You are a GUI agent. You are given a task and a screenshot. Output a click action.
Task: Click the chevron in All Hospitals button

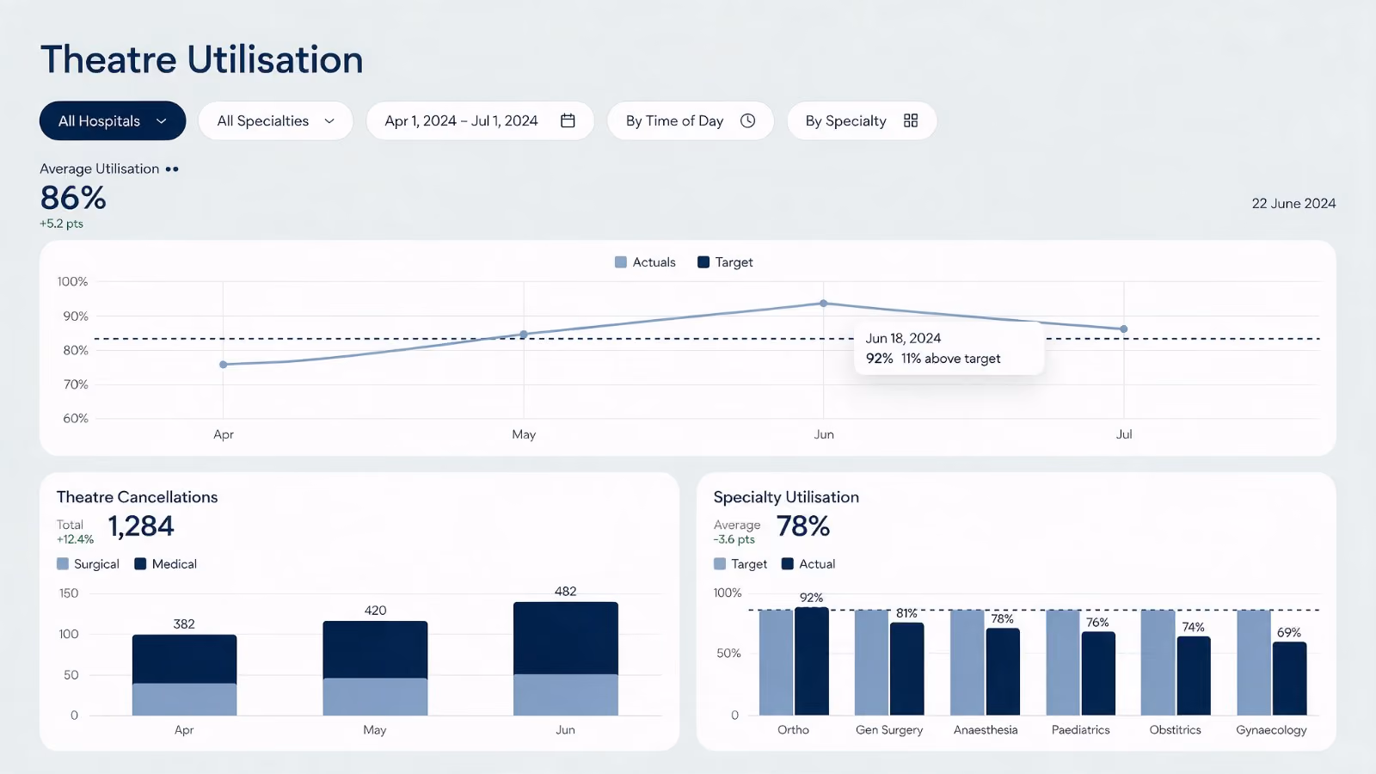161,121
